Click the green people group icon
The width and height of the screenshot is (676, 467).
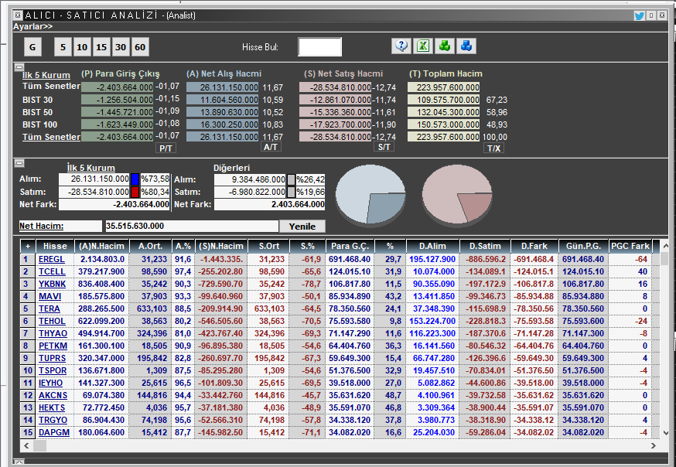(x=445, y=46)
